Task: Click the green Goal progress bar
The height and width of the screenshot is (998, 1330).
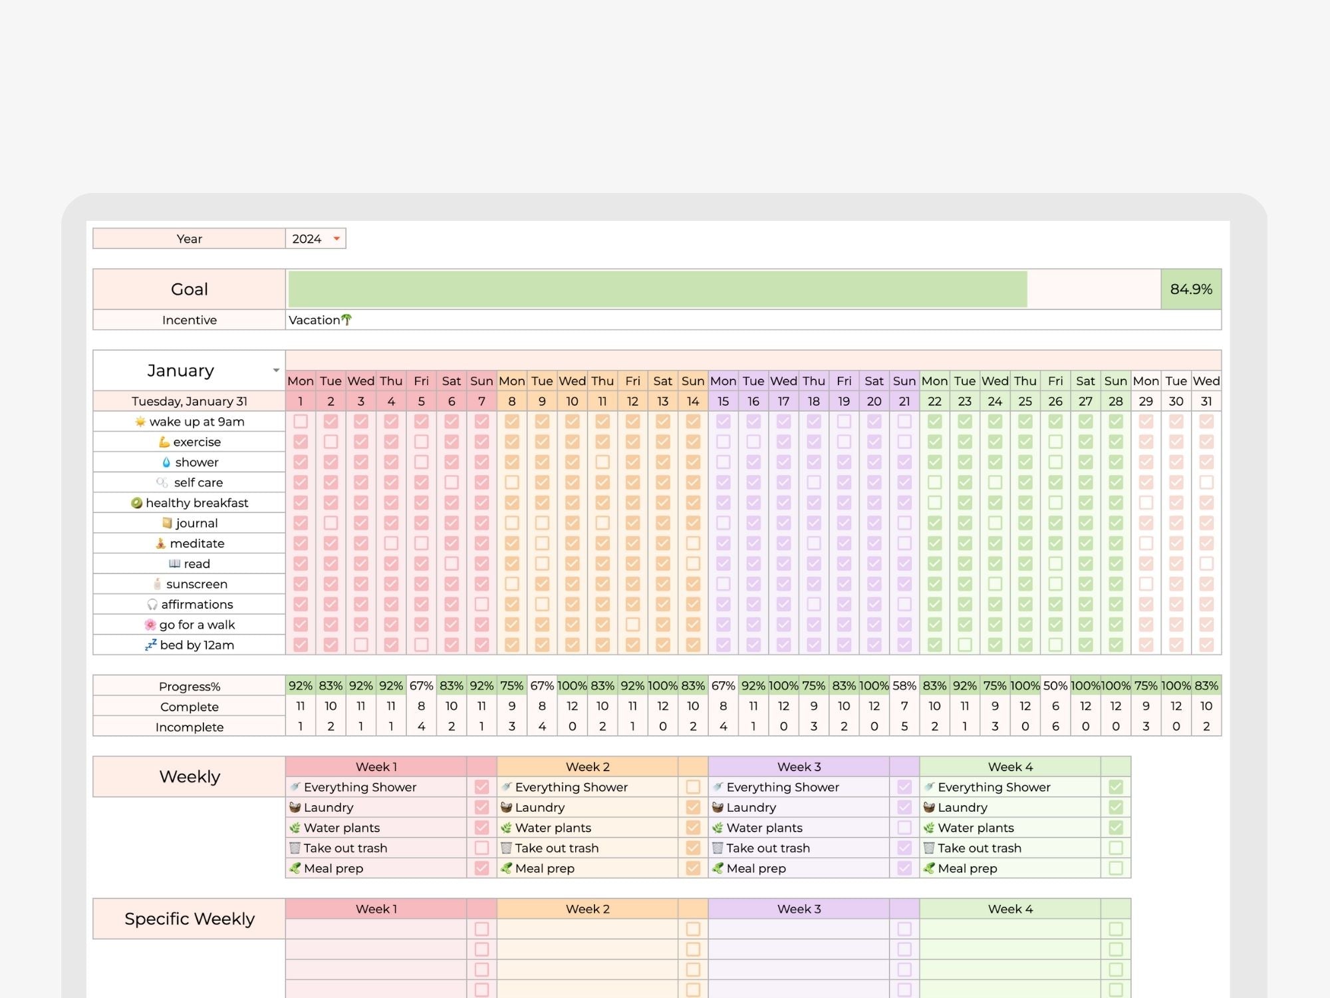Action: click(x=657, y=289)
